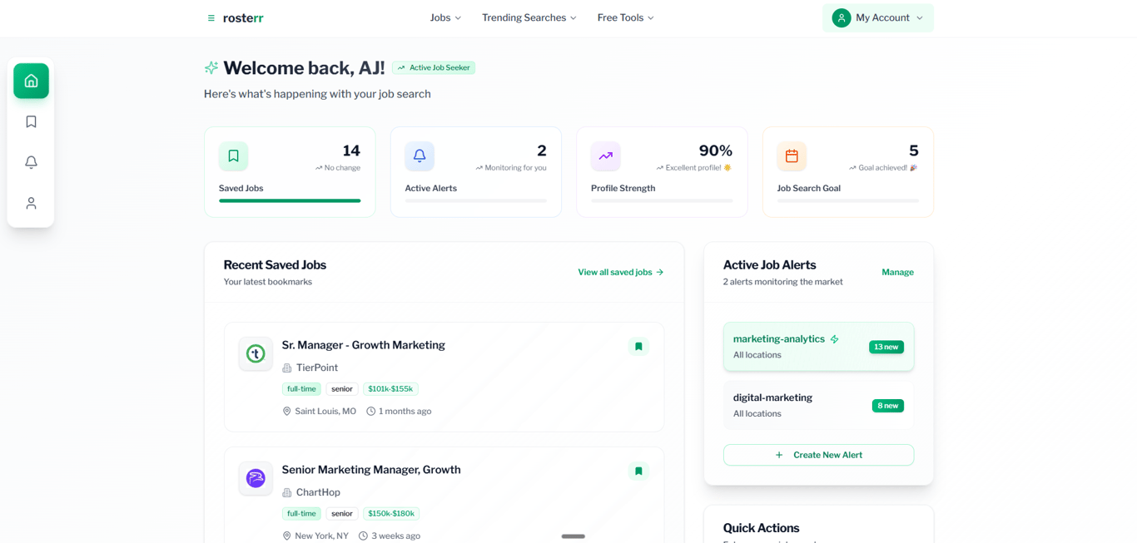Screen dimensions: 1137x543
Task: Click the senior tag on ChartHop job
Action: pos(342,514)
